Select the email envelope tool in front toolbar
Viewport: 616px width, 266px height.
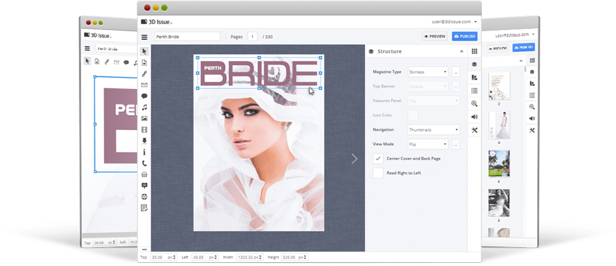pos(145,85)
